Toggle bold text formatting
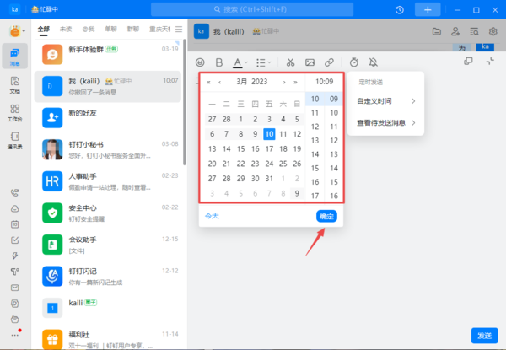The width and height of the screenshot is (506, 350). pyautogui.click(x=219, y=62)
